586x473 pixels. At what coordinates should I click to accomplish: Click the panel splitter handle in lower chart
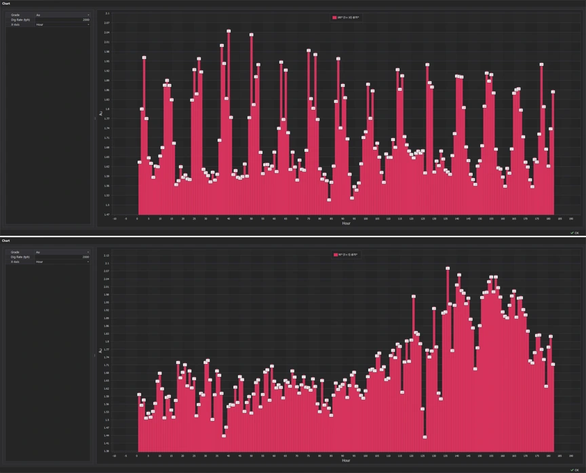tap(95, 355)
